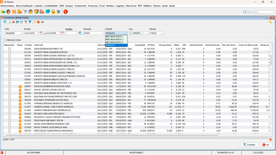
Task: Open the Financeiro menu
Action: pyautogui.click(x=93, y=6)
